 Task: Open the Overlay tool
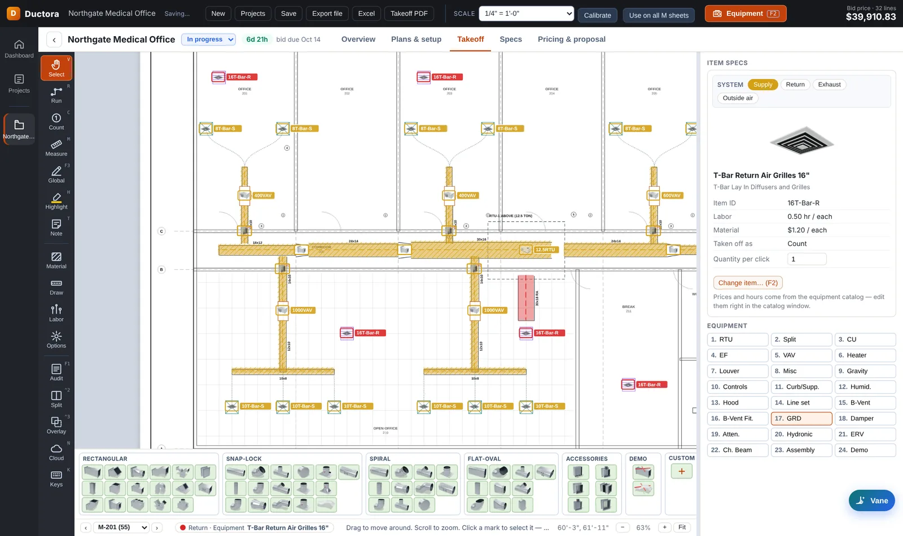pos(56,425)
